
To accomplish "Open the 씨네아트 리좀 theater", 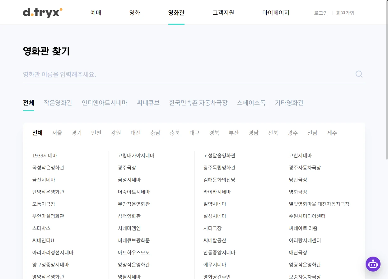I will click(x=303, y=228).
